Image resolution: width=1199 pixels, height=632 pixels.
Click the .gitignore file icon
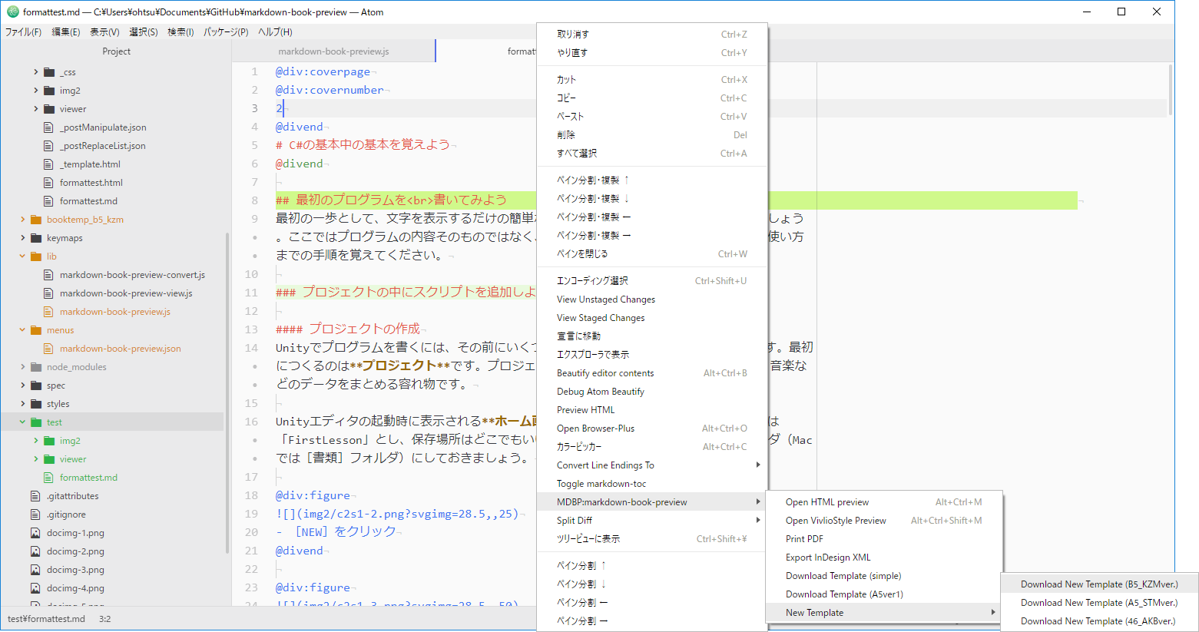coord(36,514)
